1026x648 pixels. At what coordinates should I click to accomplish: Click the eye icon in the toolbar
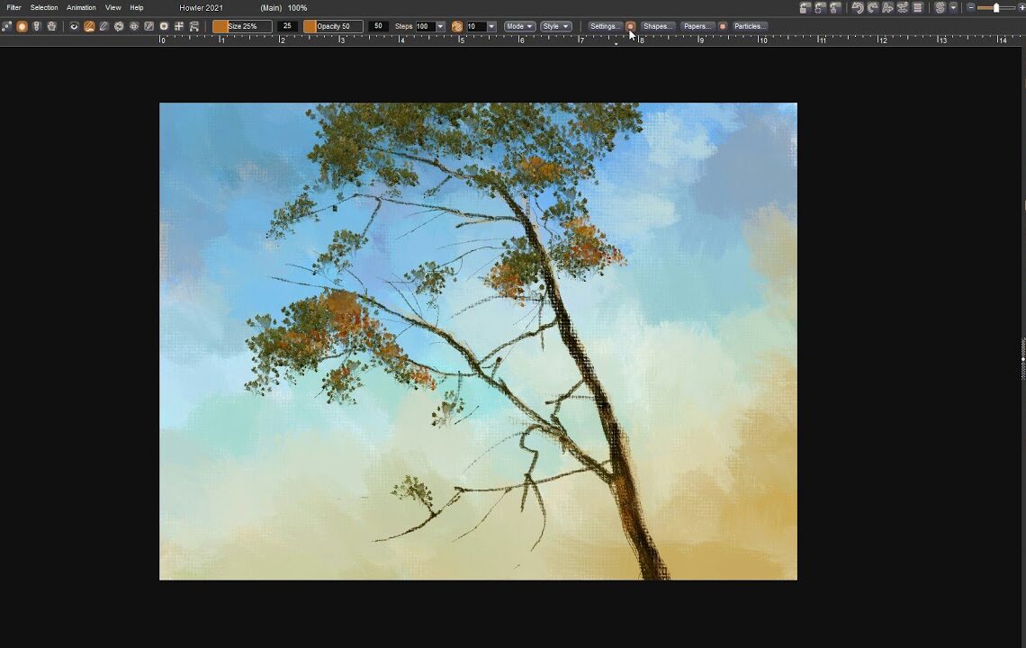tap(75, 27)
